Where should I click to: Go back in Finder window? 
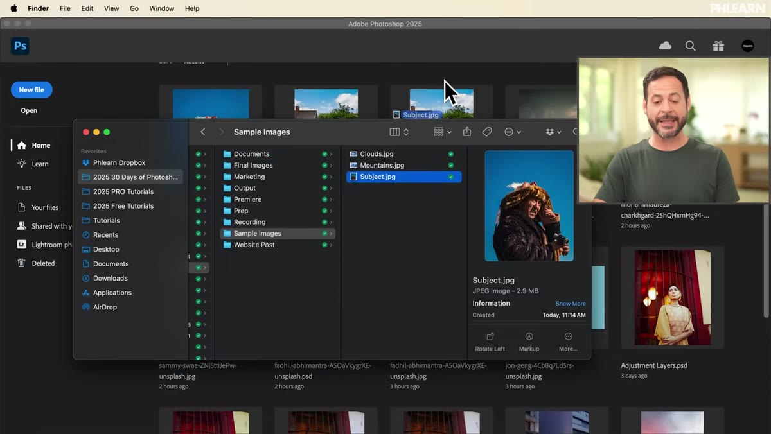pos(203,132)
